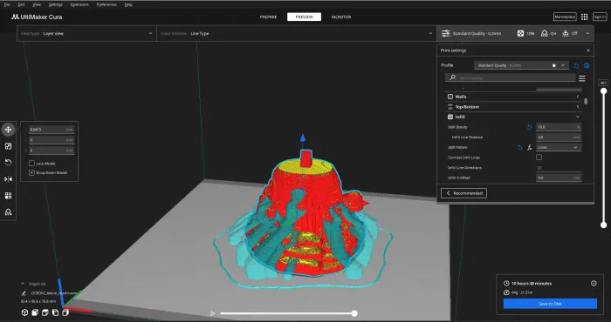Screen dimensions: 611x322
Task: Reset Infill Density to default
Action: click(x=529, y=127)
